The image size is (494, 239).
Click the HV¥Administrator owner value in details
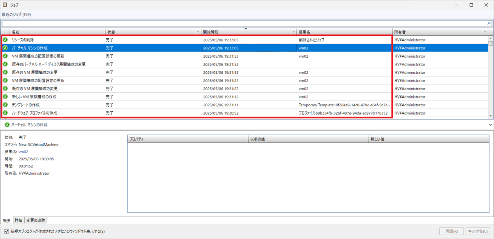[34, 173]
